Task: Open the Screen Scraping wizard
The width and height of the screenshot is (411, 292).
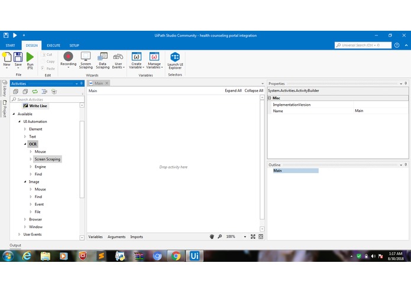Action: tap(86, 57)
